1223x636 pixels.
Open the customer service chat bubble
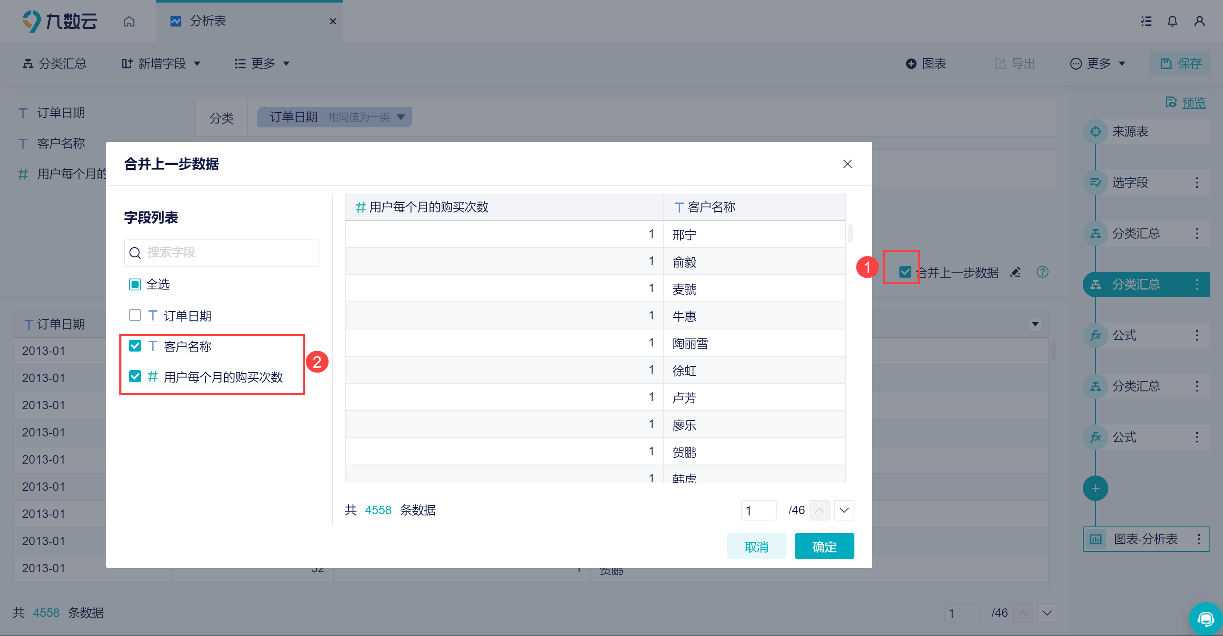tap(1206, 619)
